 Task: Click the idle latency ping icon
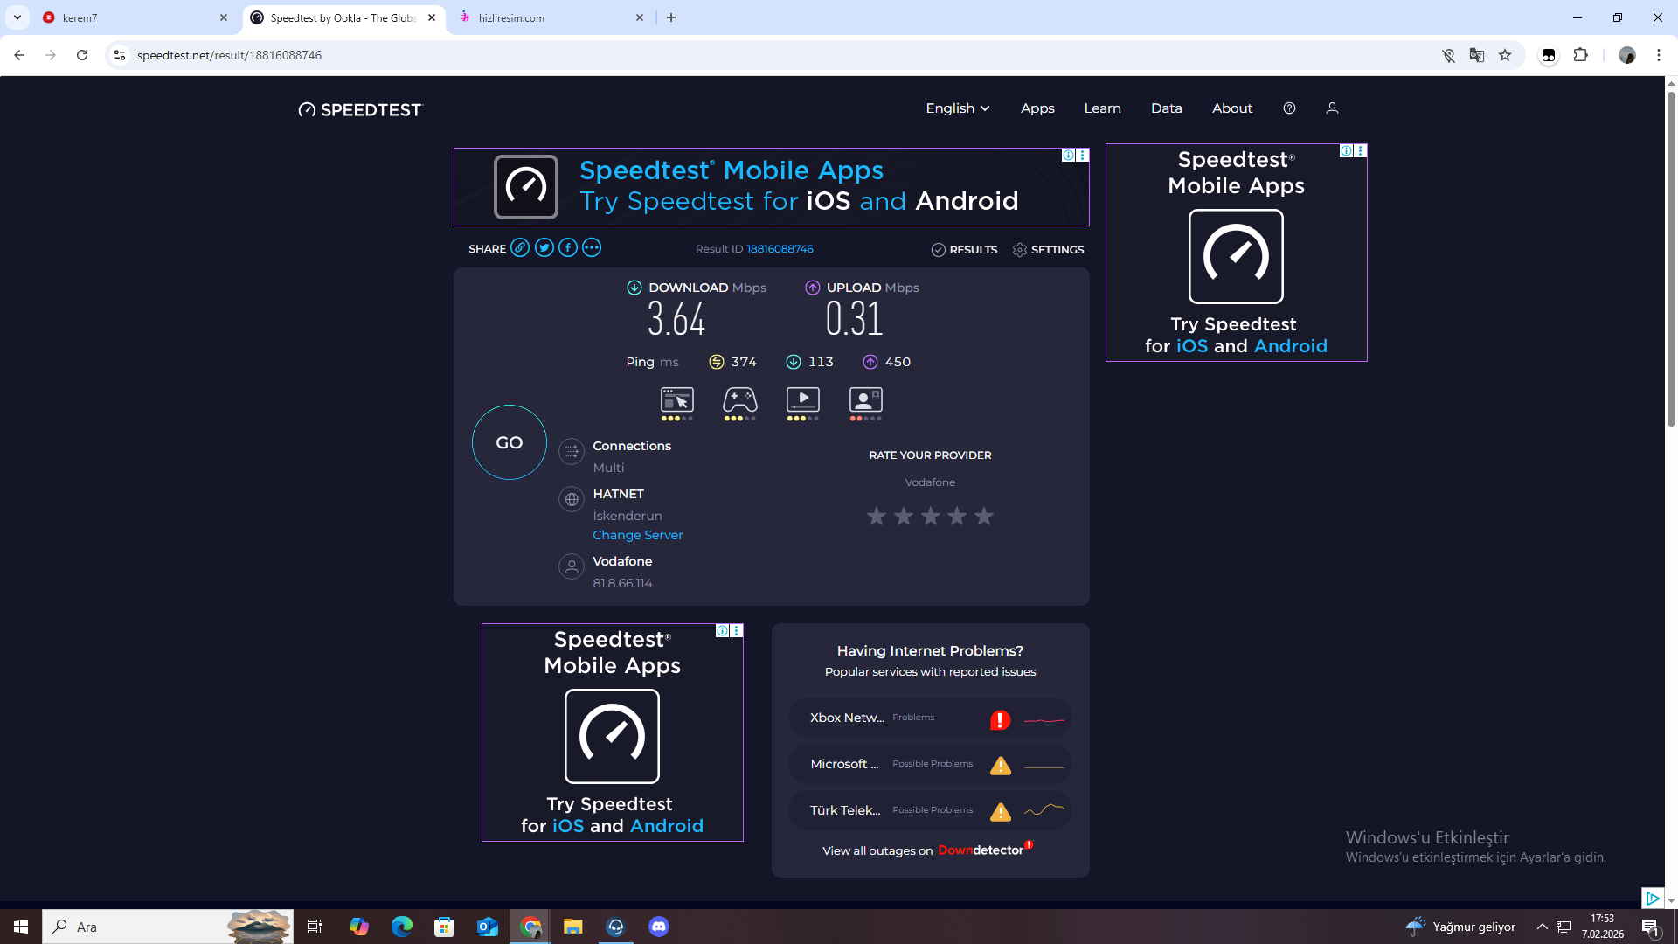point(717,362)
